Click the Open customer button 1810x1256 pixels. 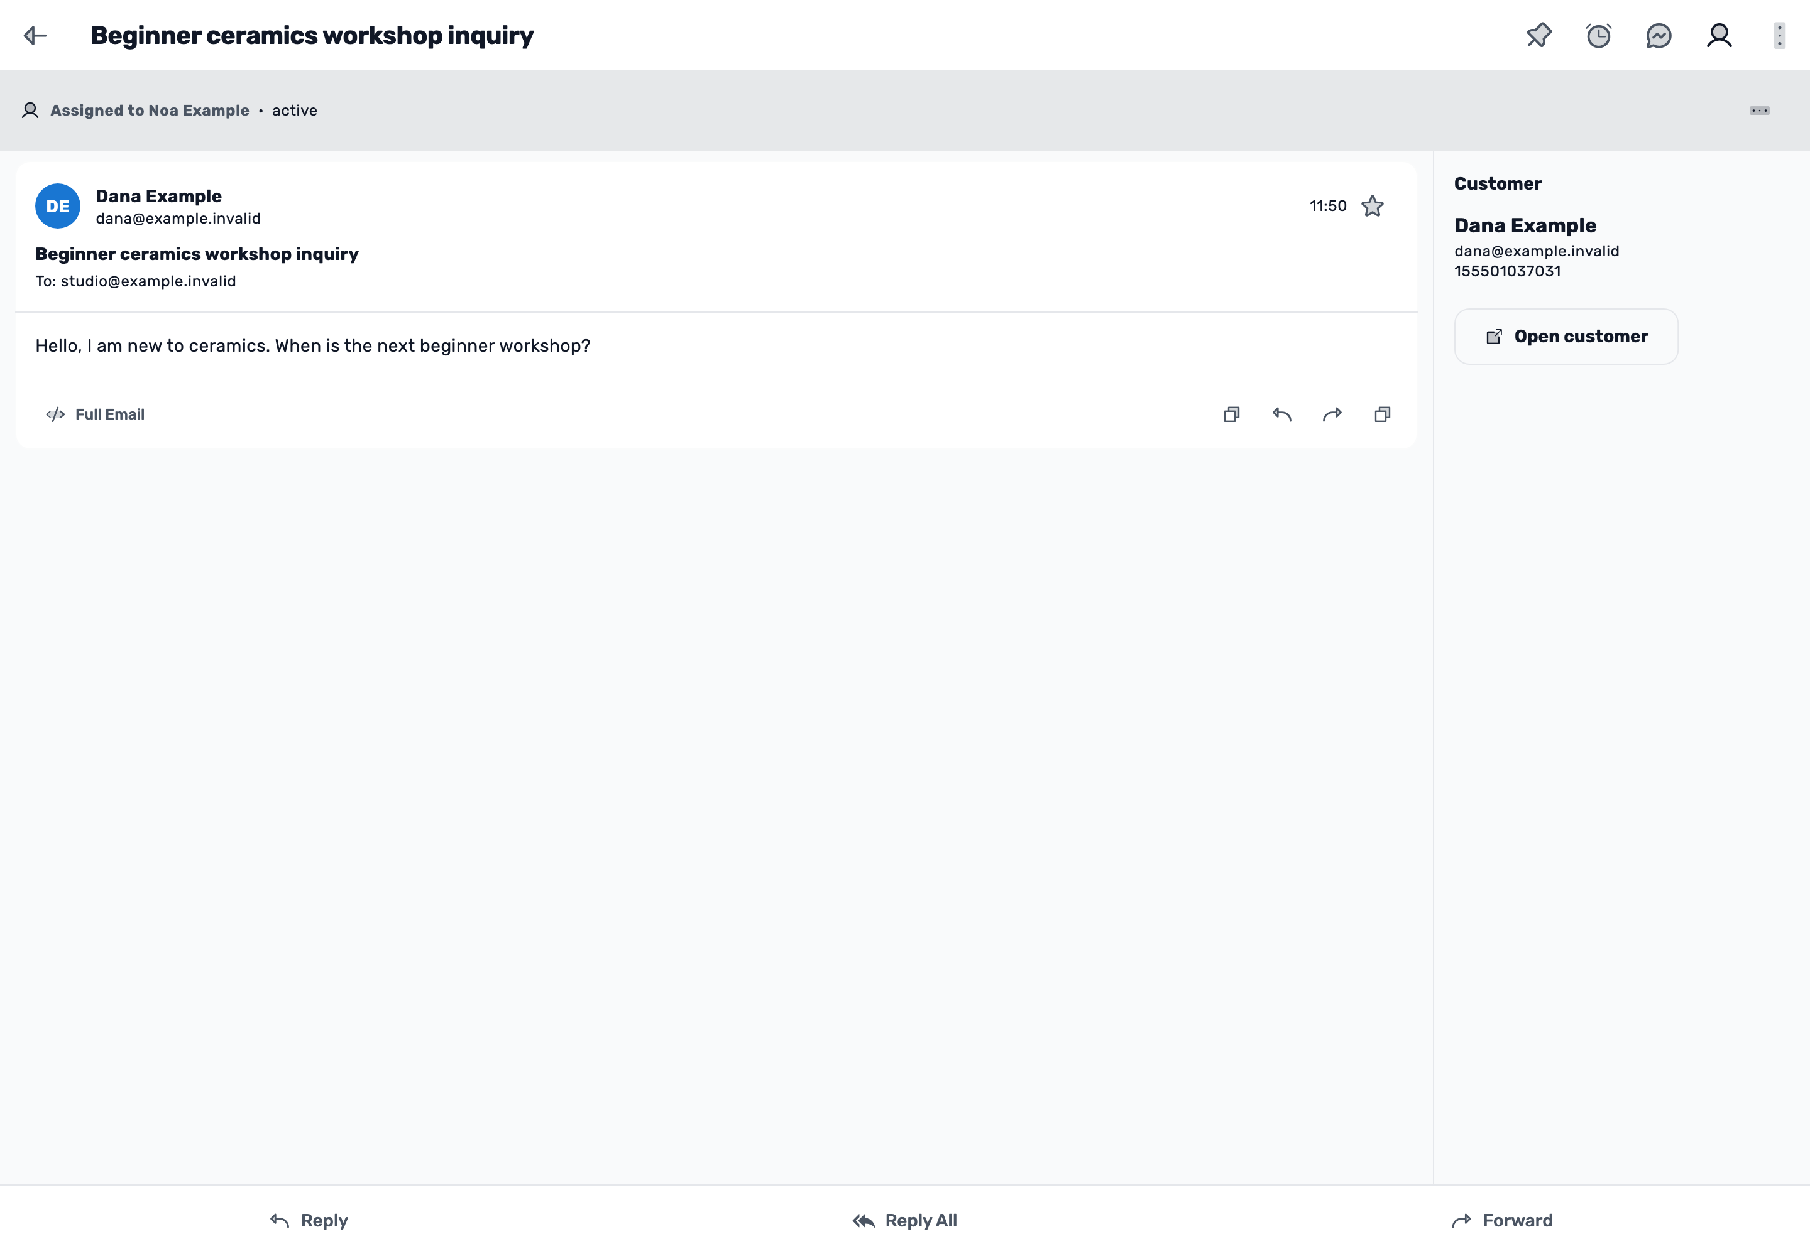coord(1566,336)
